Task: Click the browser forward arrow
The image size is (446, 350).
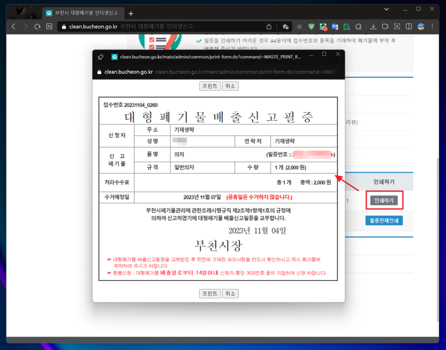Action: [25, 26]
